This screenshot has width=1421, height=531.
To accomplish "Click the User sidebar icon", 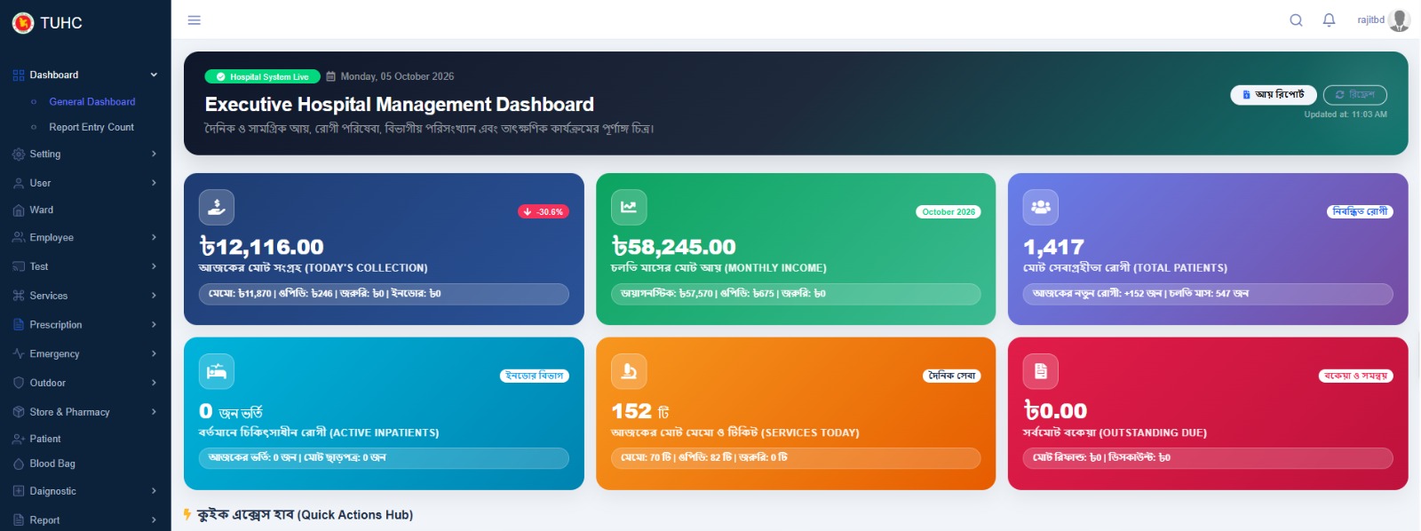I will tap(19, 184).
